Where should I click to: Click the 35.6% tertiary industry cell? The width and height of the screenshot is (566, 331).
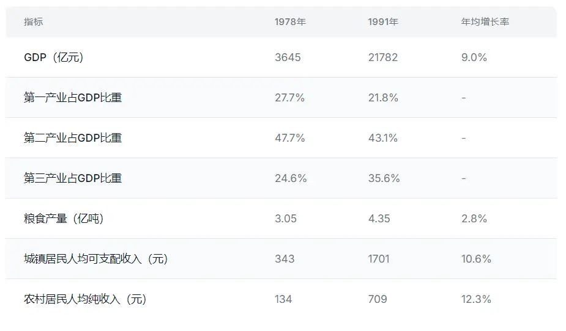[x=384, y=178]
